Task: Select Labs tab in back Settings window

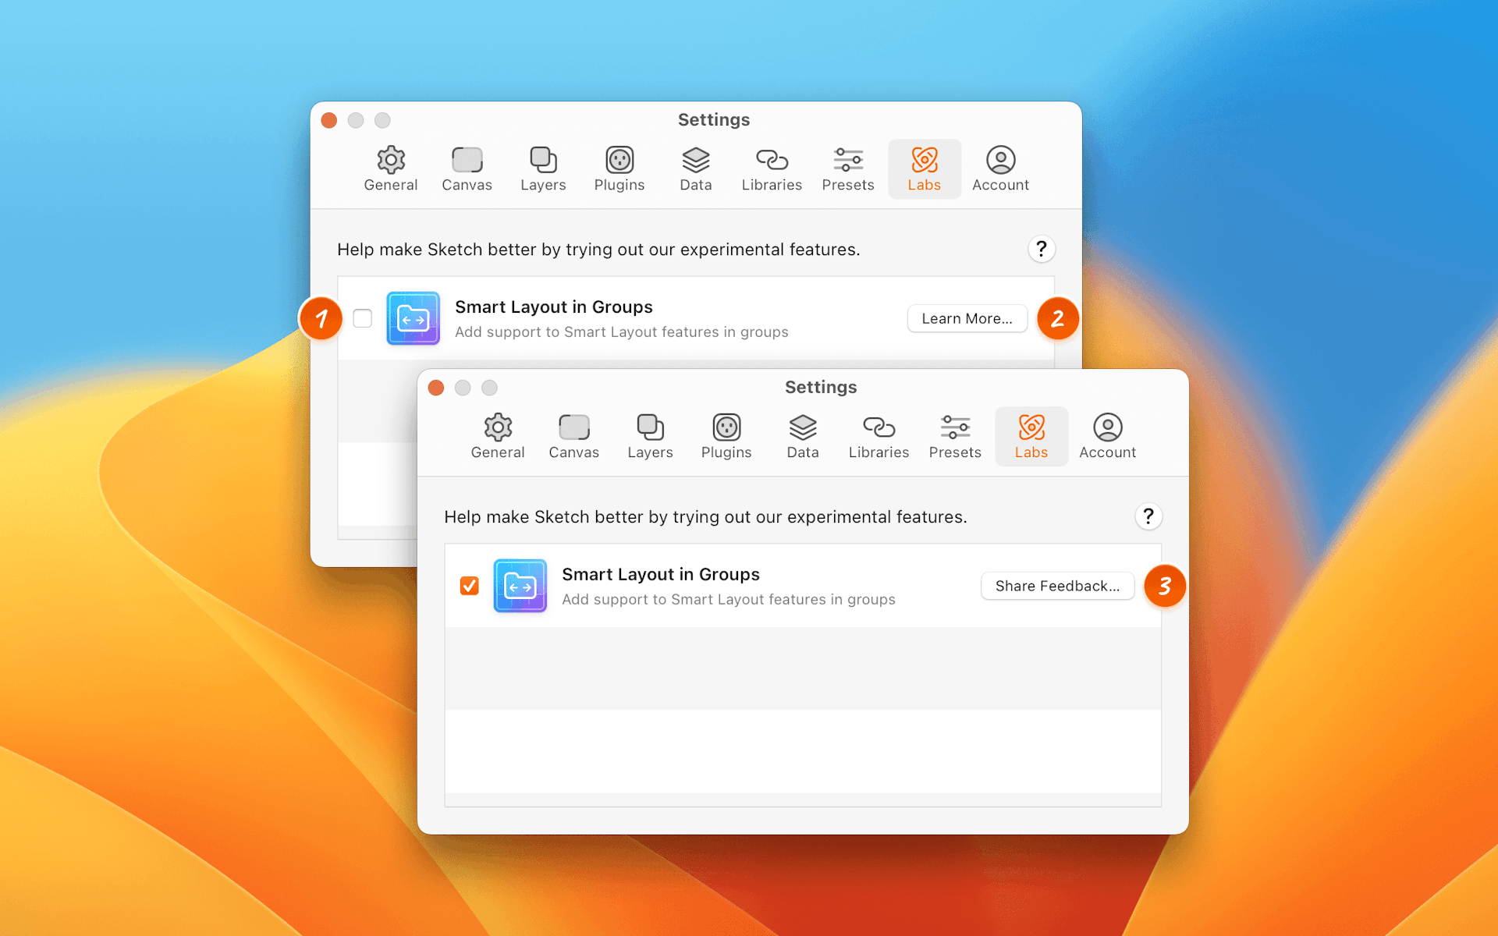Action: click(925, 169)
